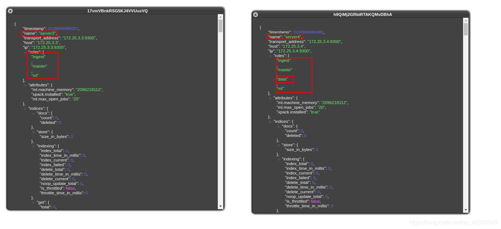Select timestamp value 1628906984381
Viewport: 501px width, 229px height.
(308, 32)
